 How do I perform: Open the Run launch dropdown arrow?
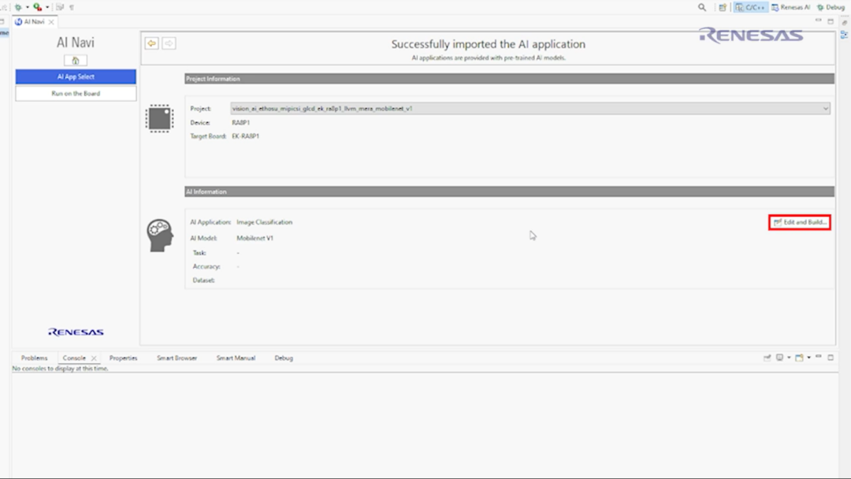click(x=47, y=7)
